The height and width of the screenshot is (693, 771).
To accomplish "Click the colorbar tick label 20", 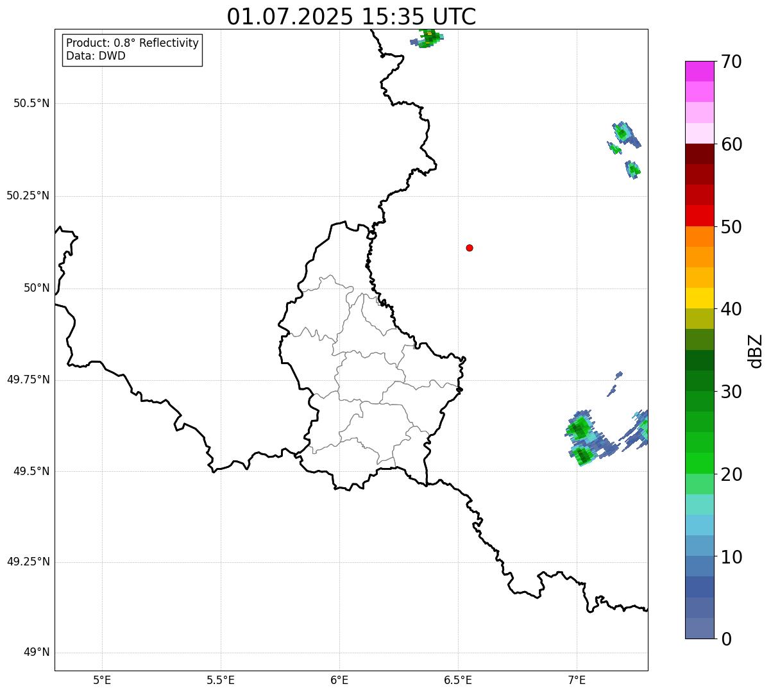I will [x=731, y=474].
